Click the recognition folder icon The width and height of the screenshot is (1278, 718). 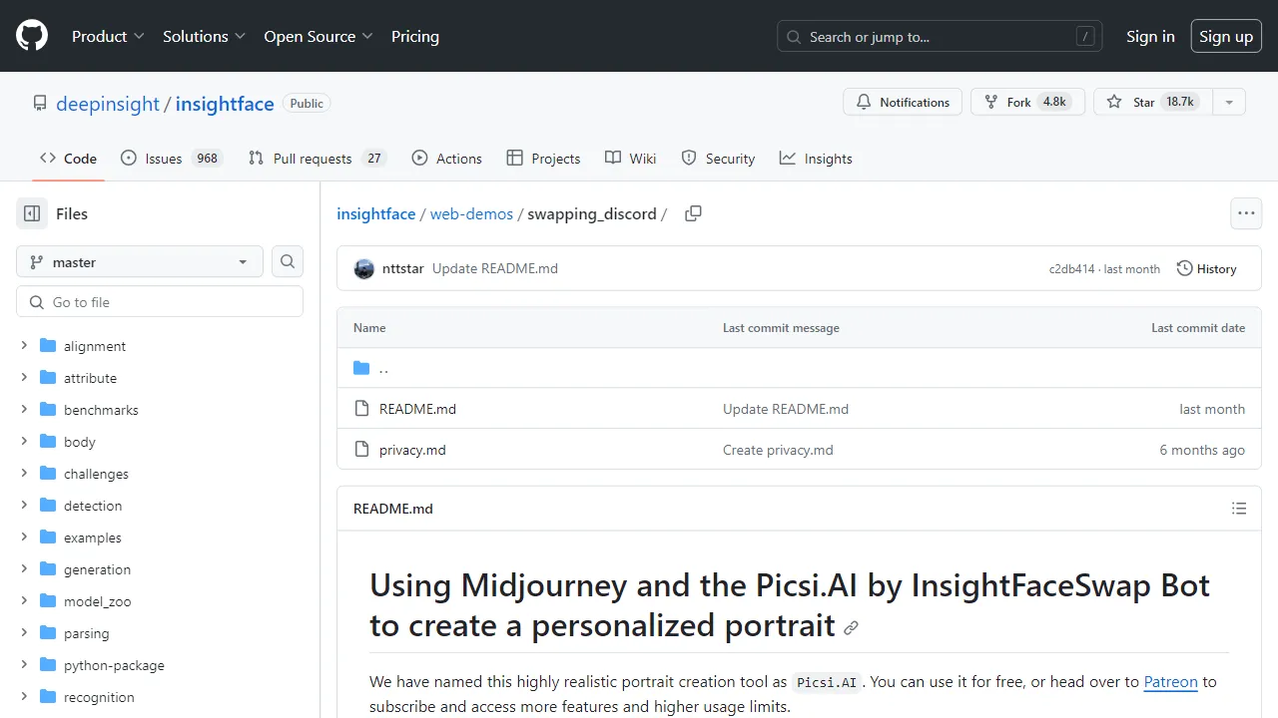[x=48, y=697]
